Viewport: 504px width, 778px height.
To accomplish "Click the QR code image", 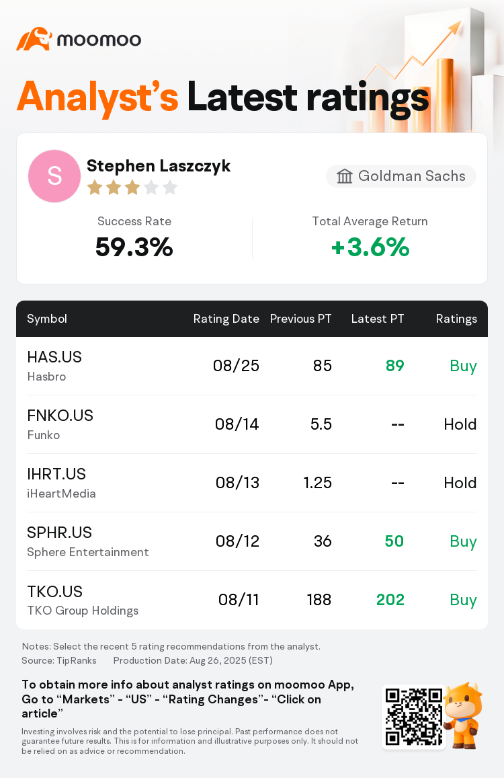I will point(414,717).
